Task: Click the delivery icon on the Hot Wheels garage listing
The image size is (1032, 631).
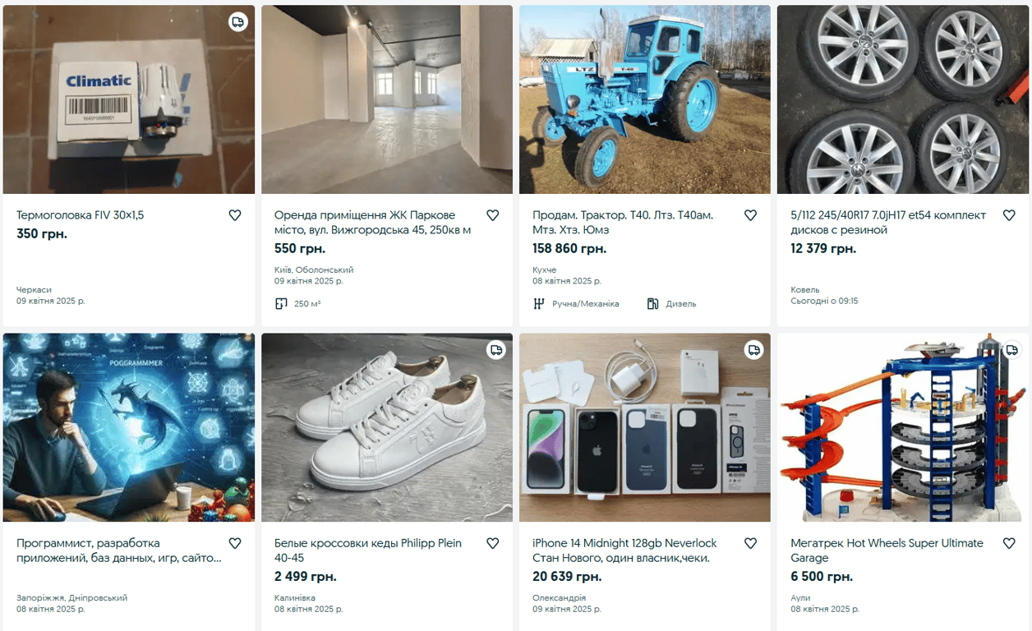Action: click(x=1011, y=349)
